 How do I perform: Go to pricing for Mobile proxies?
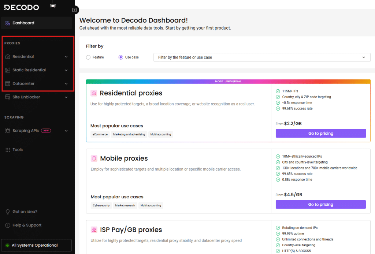coord(321,205)
